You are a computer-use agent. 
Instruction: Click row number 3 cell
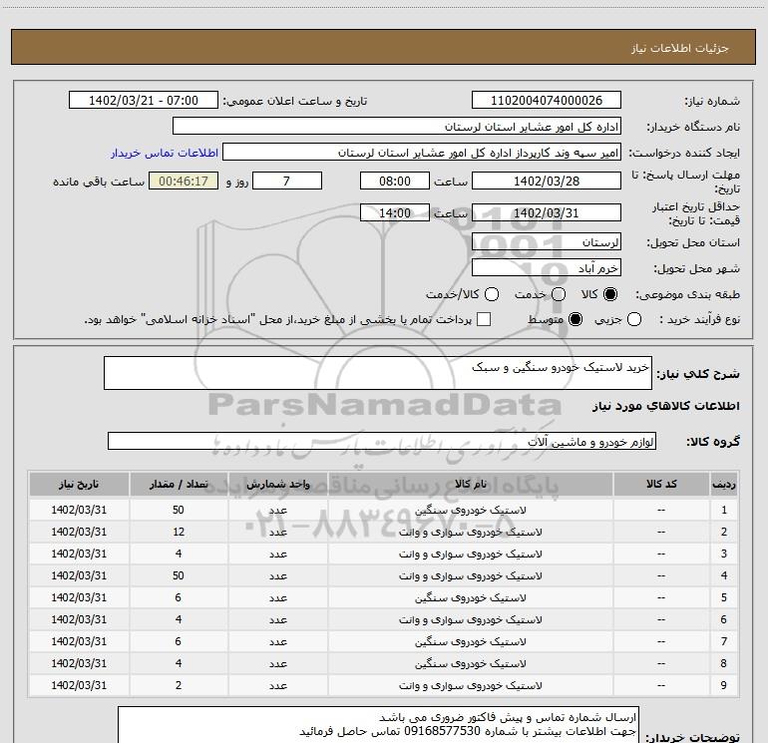(x=724, y=554)
